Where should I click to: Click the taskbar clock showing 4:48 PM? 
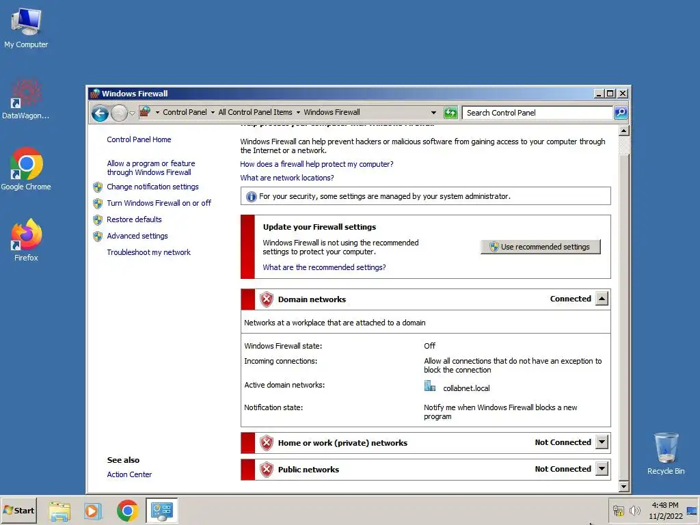point(665,511)
